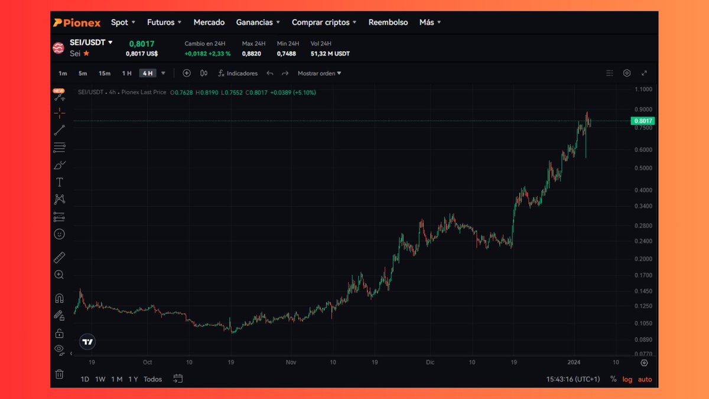Open the object list lines icon
The width and height of the screenshot is (709, 399).
point(610,73)
